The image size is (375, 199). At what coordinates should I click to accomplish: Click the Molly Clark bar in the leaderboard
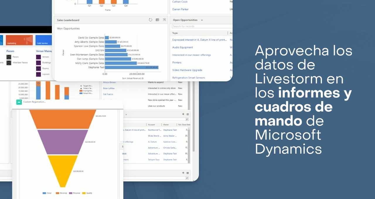[121, 63]
